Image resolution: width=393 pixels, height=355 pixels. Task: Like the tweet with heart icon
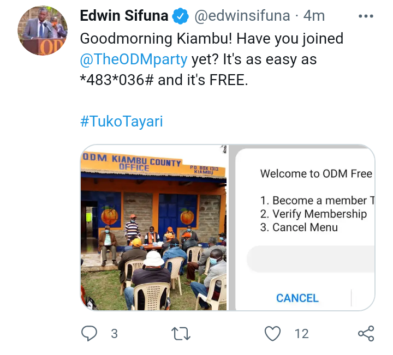(273, 334)
